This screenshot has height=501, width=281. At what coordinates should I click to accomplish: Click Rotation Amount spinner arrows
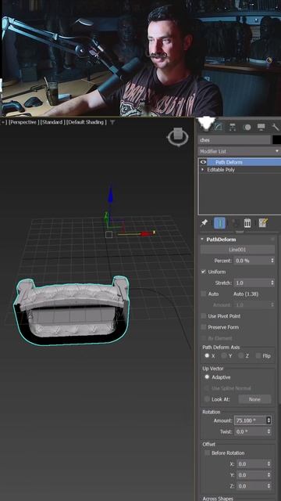point(269,420)
